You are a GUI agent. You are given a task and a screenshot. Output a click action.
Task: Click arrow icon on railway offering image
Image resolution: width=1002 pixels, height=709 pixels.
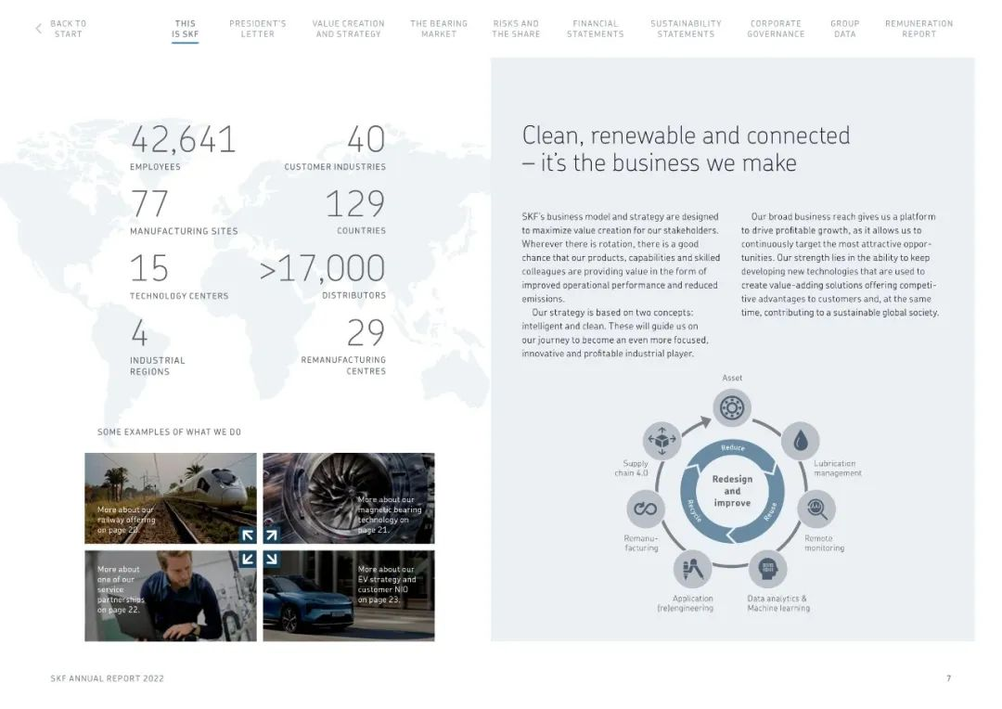pyautogui.click(x=248, y=535)
